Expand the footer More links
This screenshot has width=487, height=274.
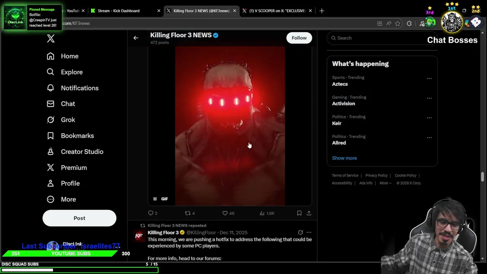pos(386,183)
